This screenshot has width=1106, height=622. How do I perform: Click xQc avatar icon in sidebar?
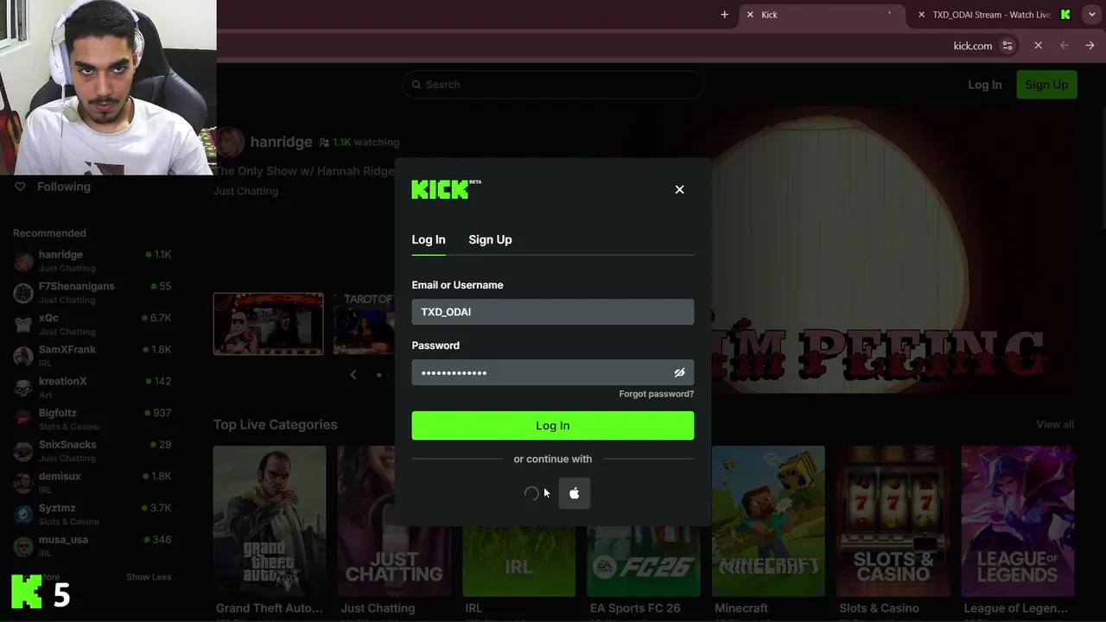click(23, 324)
